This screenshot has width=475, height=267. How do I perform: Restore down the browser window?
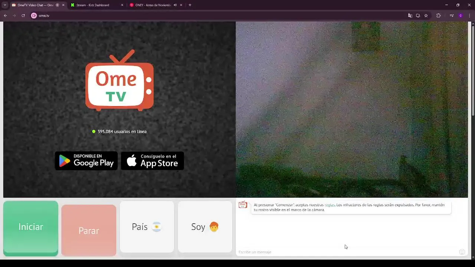click(x=458, y=5)
